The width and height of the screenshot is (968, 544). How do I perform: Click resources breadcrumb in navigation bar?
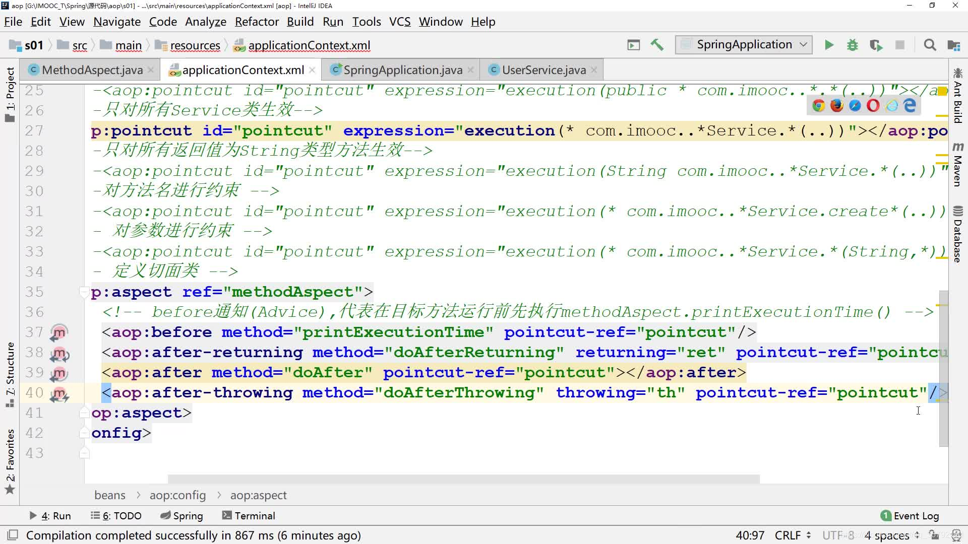(x=188, y=45)
